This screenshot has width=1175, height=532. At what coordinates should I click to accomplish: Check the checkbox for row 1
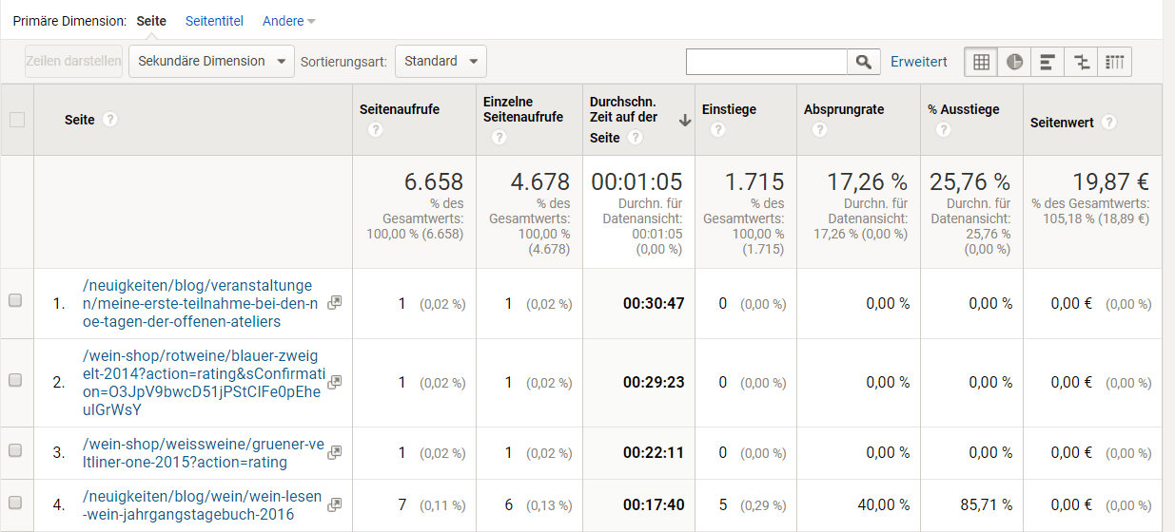point(15,301)
